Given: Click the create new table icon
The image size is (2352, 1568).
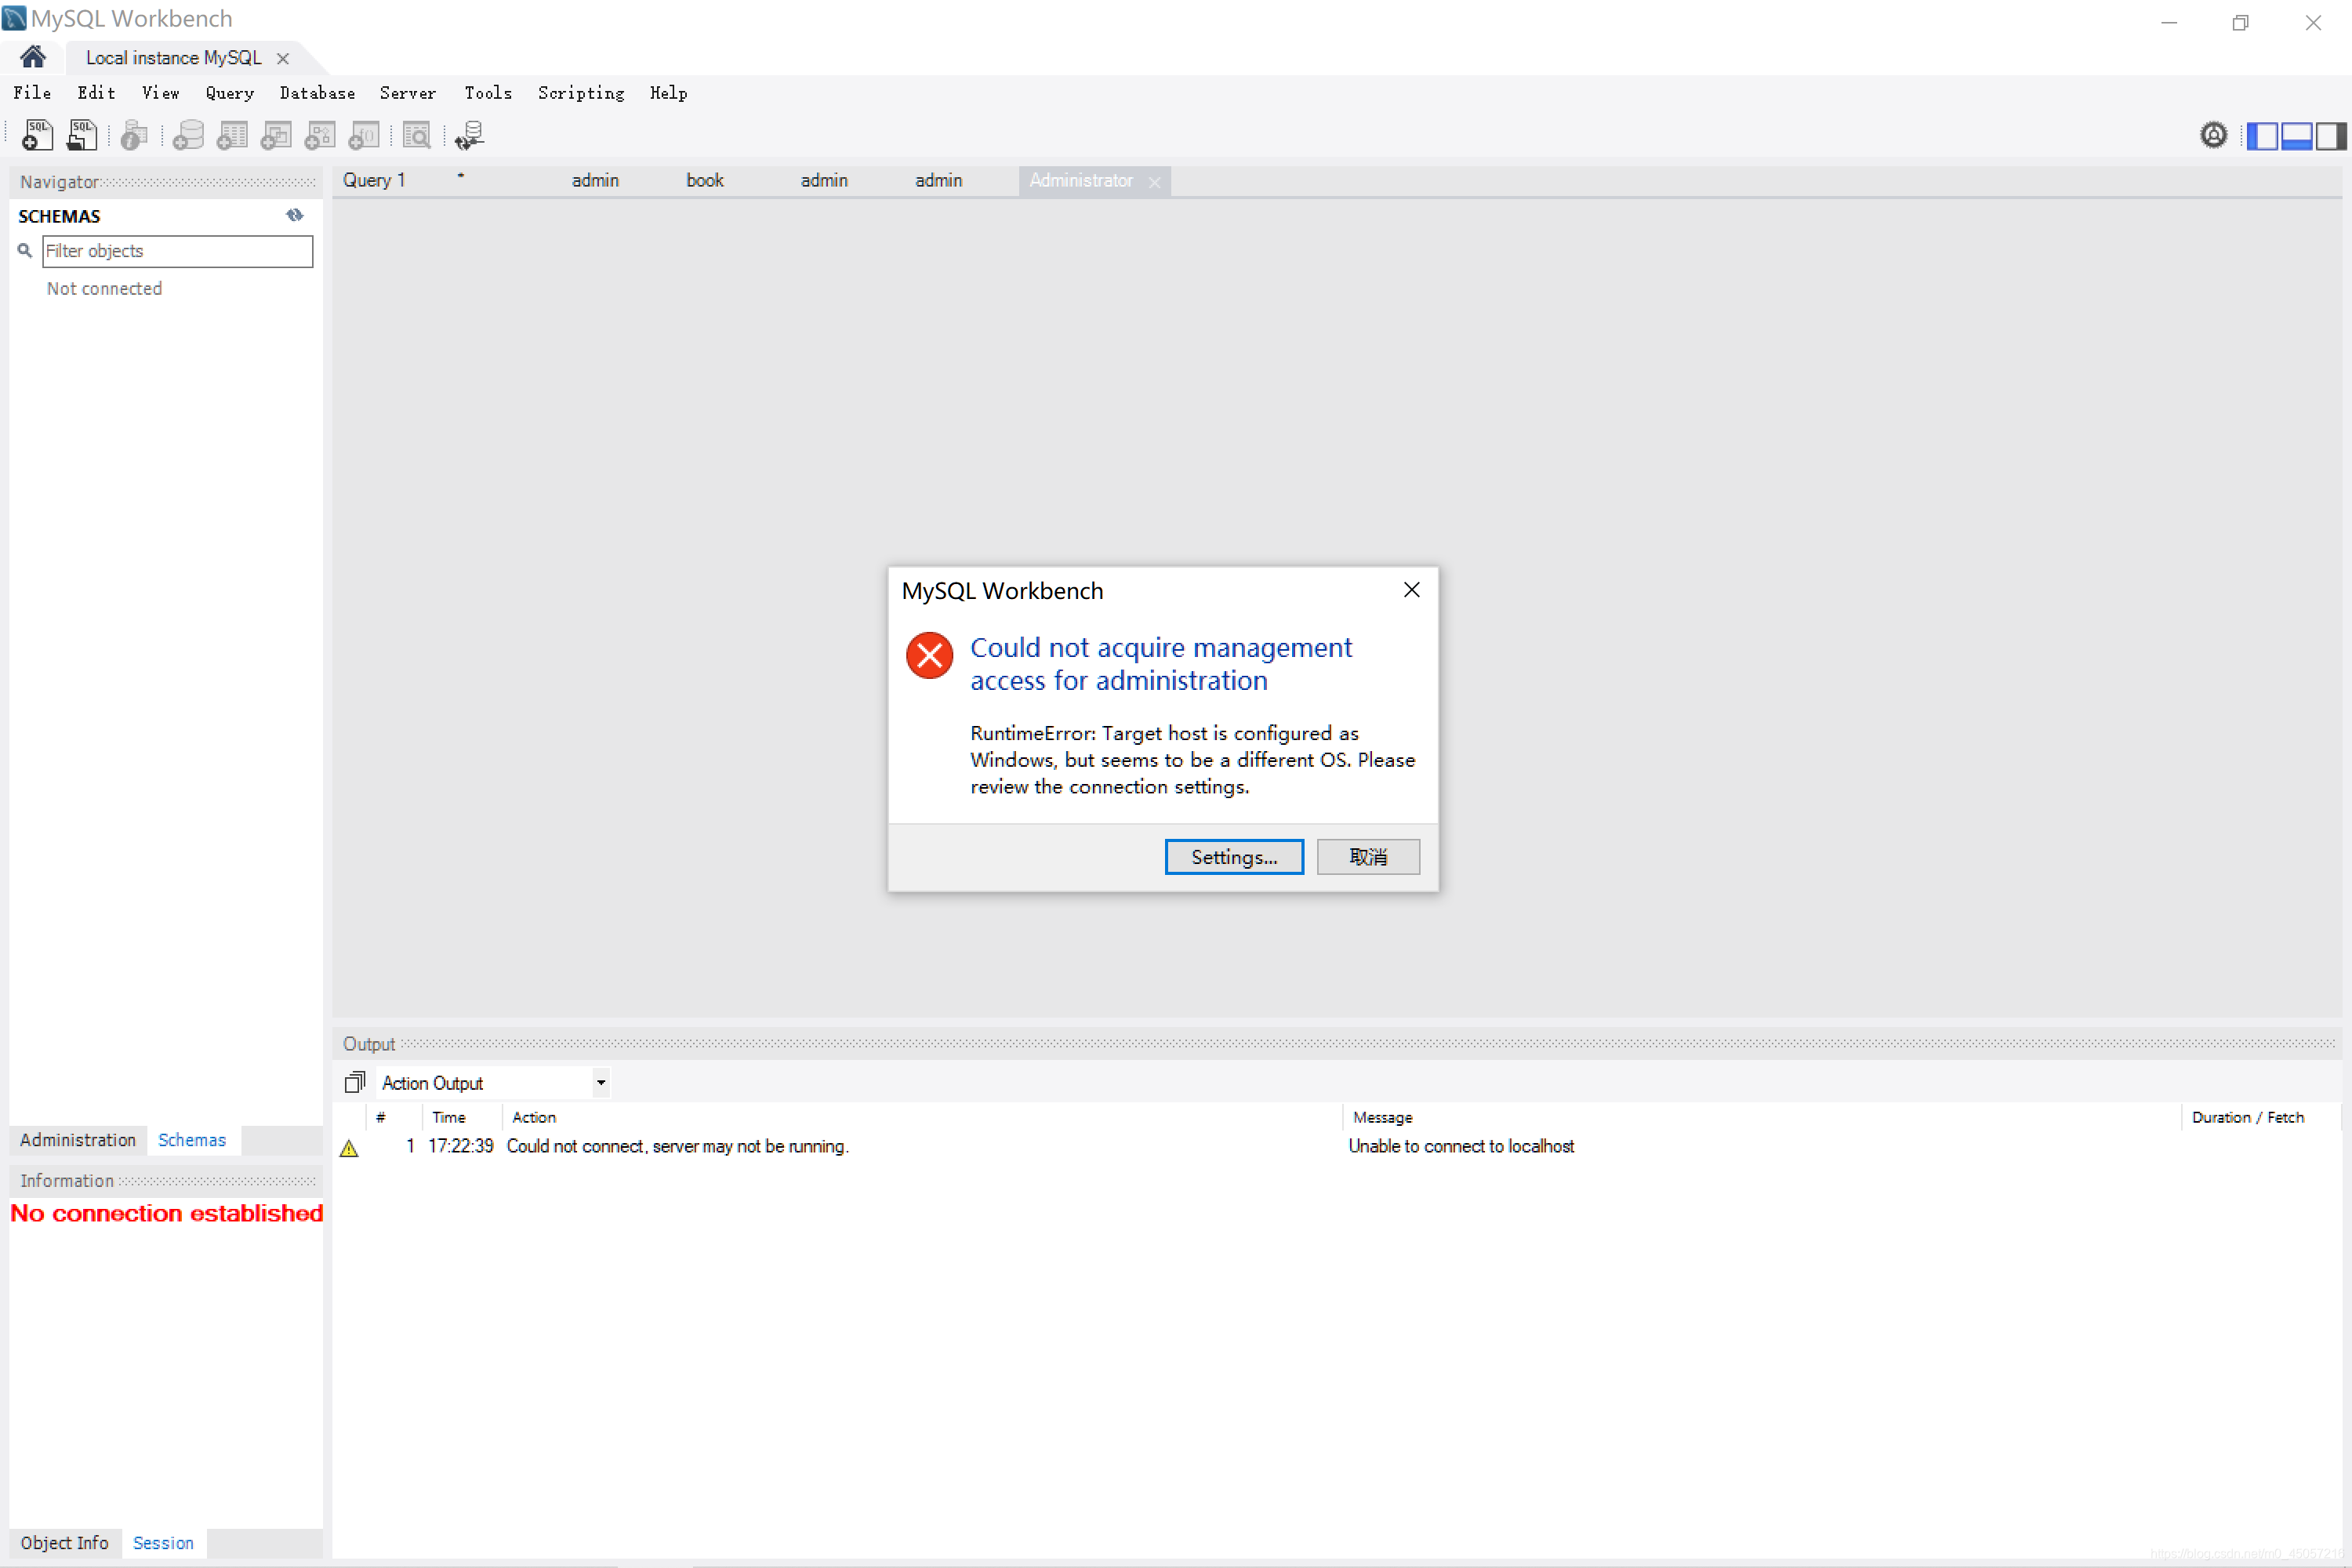Looking at the screenshot, I should pyautogui.click(x=232, y=135).
